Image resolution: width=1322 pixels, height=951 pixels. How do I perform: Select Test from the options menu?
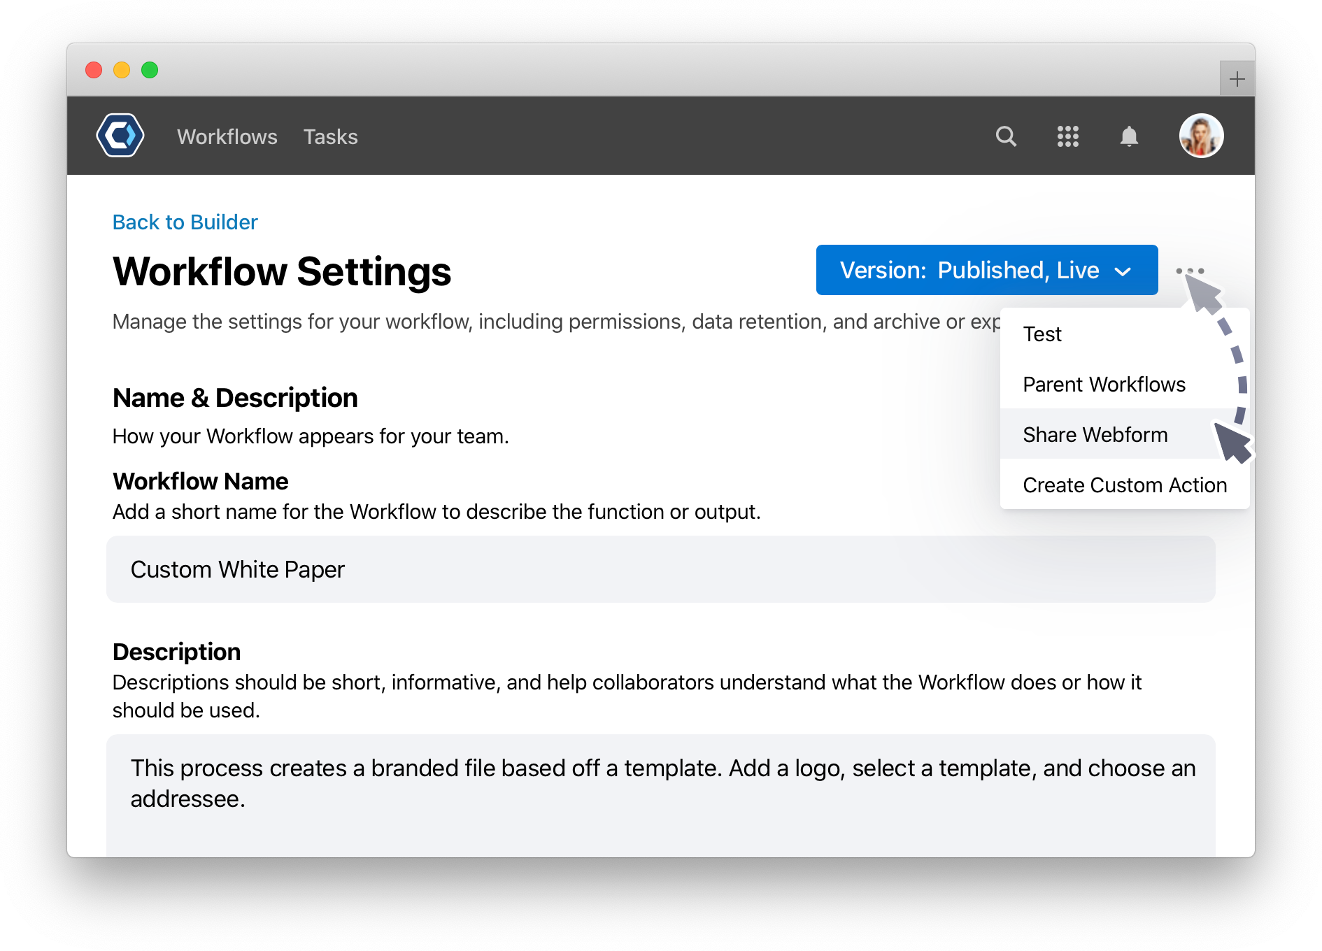pyautogui.click(x=1125, y=334)
